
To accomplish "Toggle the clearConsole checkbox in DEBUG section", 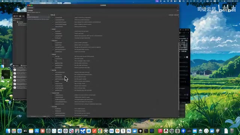I will point(53,58).
